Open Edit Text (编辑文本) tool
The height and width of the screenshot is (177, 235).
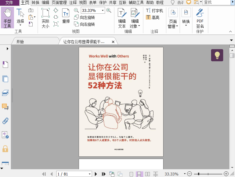pos(122,18)
